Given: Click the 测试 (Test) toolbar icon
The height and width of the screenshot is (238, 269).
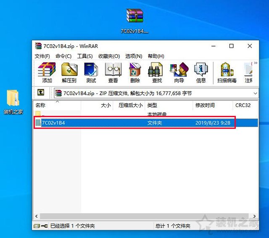Looking at the screenshot, I should tap(91, 73).
